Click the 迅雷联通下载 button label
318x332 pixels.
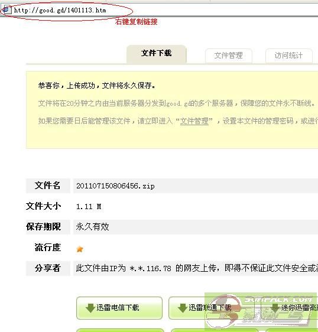point(210,308)
